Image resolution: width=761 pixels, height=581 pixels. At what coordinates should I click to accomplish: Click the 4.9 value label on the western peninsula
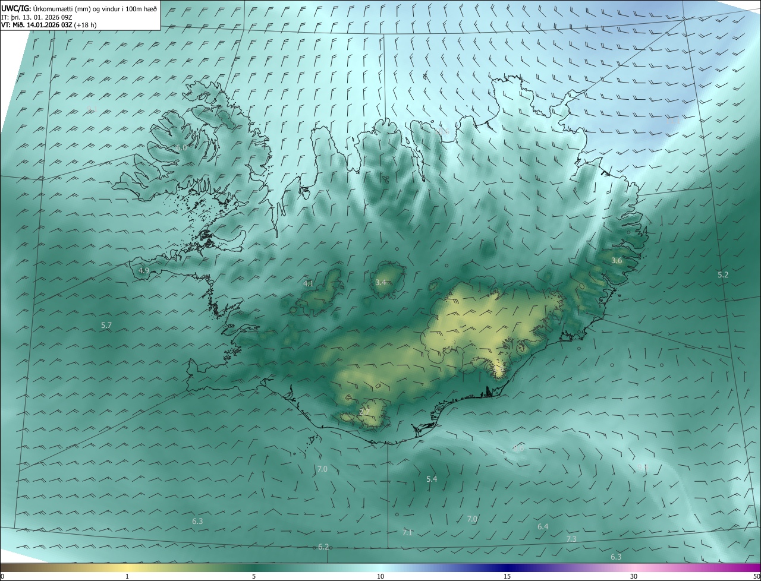click(x=143, y=270)
